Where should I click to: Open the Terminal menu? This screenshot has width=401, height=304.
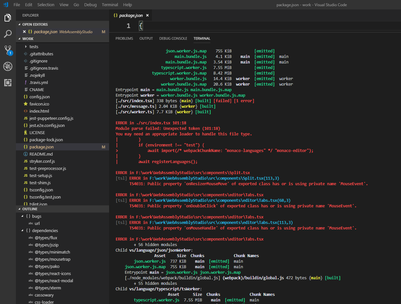pyautogui.click(x=110, y=5)
